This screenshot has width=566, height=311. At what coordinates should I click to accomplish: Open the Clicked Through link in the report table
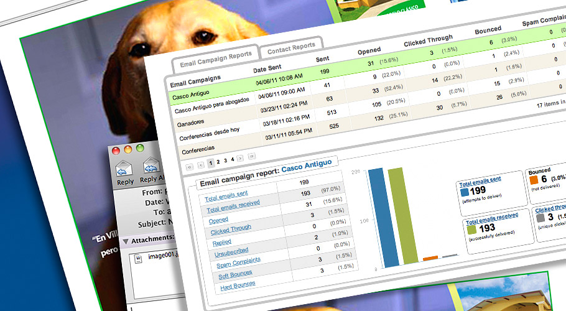pyautogui.click(x=231, y=230)
